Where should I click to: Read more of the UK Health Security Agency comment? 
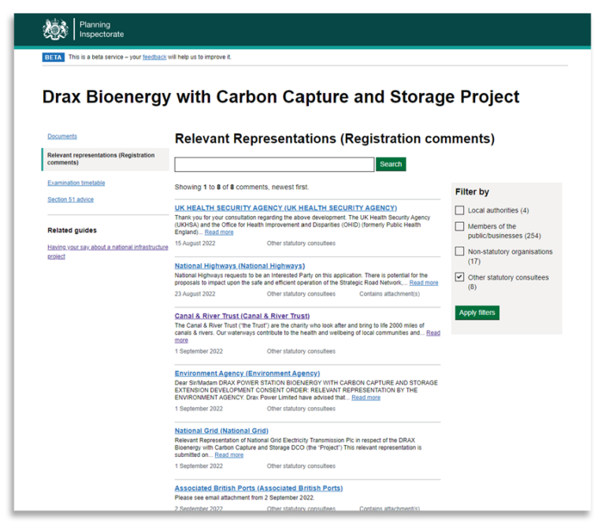219,232
